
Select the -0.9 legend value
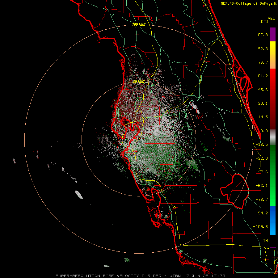[x=263, y=131]
